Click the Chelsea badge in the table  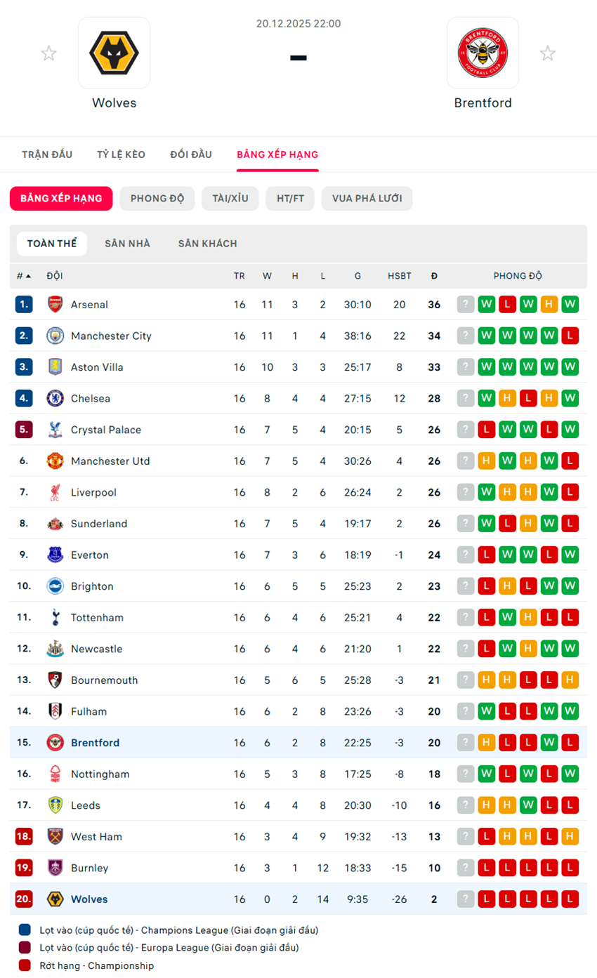[x=55, y=399]
